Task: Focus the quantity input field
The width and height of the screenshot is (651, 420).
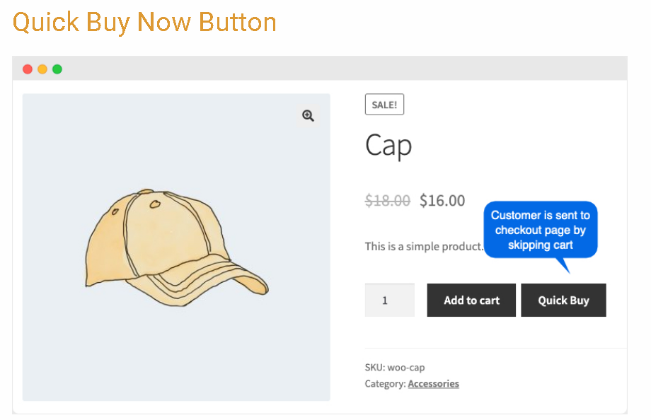Action: [389, 301]
